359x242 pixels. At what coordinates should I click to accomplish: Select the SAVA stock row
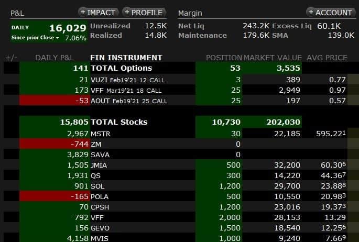point(181,155)
